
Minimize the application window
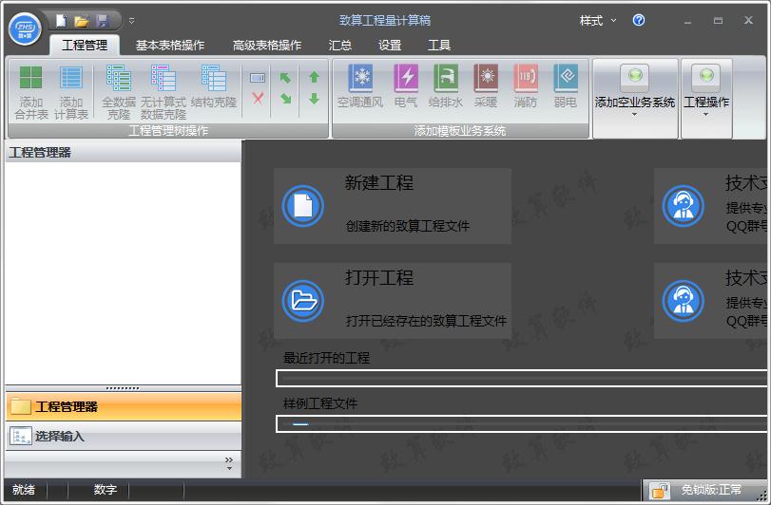(687, 21)
